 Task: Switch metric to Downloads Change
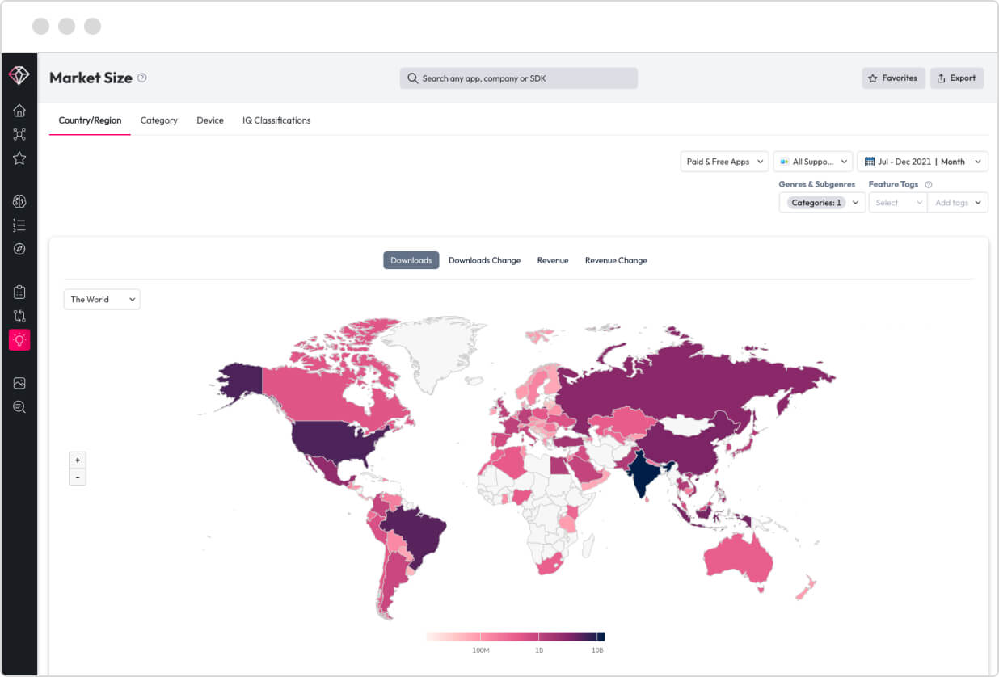484,260
